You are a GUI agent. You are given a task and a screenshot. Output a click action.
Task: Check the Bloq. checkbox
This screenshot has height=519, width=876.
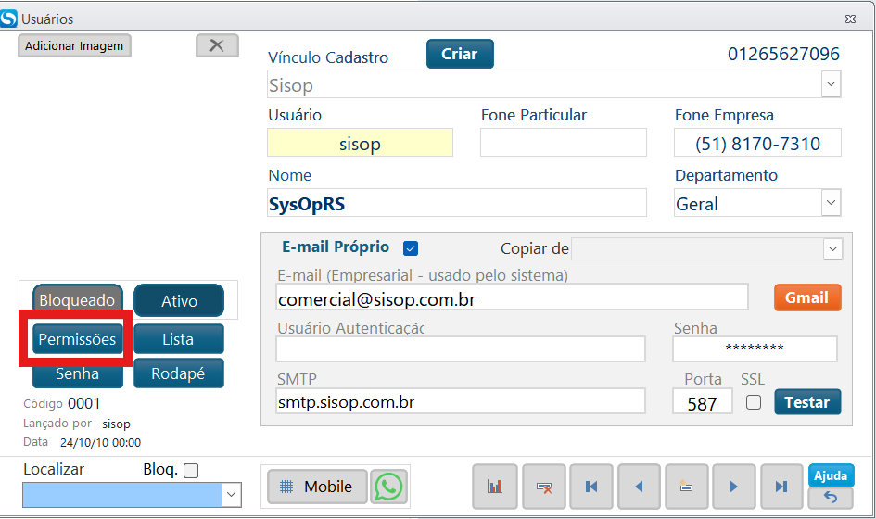point(191,471)
